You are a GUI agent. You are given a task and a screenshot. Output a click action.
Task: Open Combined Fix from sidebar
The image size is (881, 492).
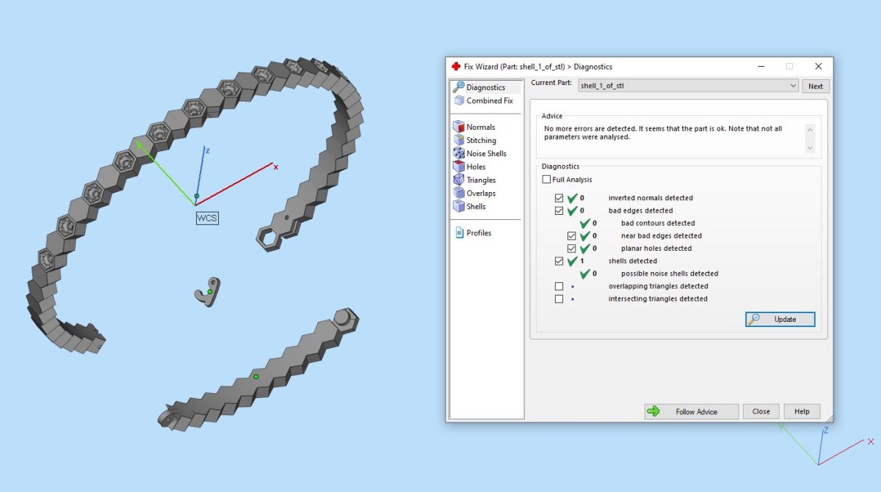pos(484,100)
